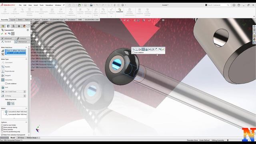The height and width of the screenshot is (144, 256).
Task: Open the View menu
Action: pos(30,5)
